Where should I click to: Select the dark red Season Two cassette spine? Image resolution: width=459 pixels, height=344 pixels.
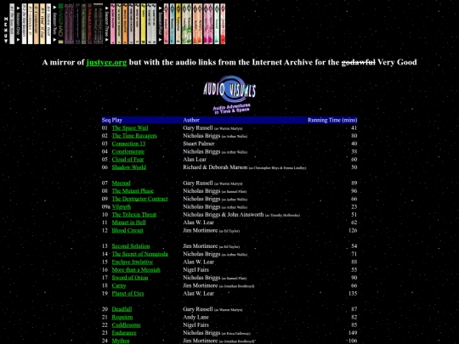click(x=89, y=24)
